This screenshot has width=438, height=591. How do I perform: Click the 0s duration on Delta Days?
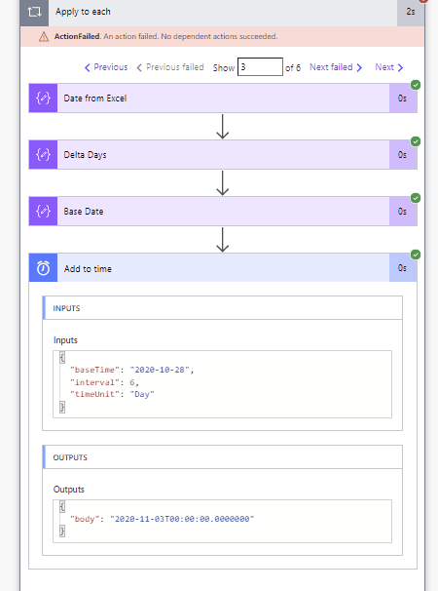tap(402, 154)
